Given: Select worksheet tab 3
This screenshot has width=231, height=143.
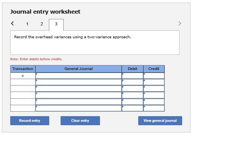Looking at the screenshot, I should pyautogui.click(x=56, y=25).
